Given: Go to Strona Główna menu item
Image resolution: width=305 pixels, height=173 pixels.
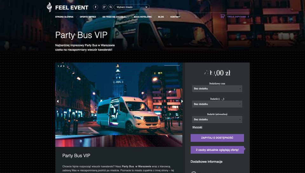Looking at the screenshot, I should [x=64, y=17].
